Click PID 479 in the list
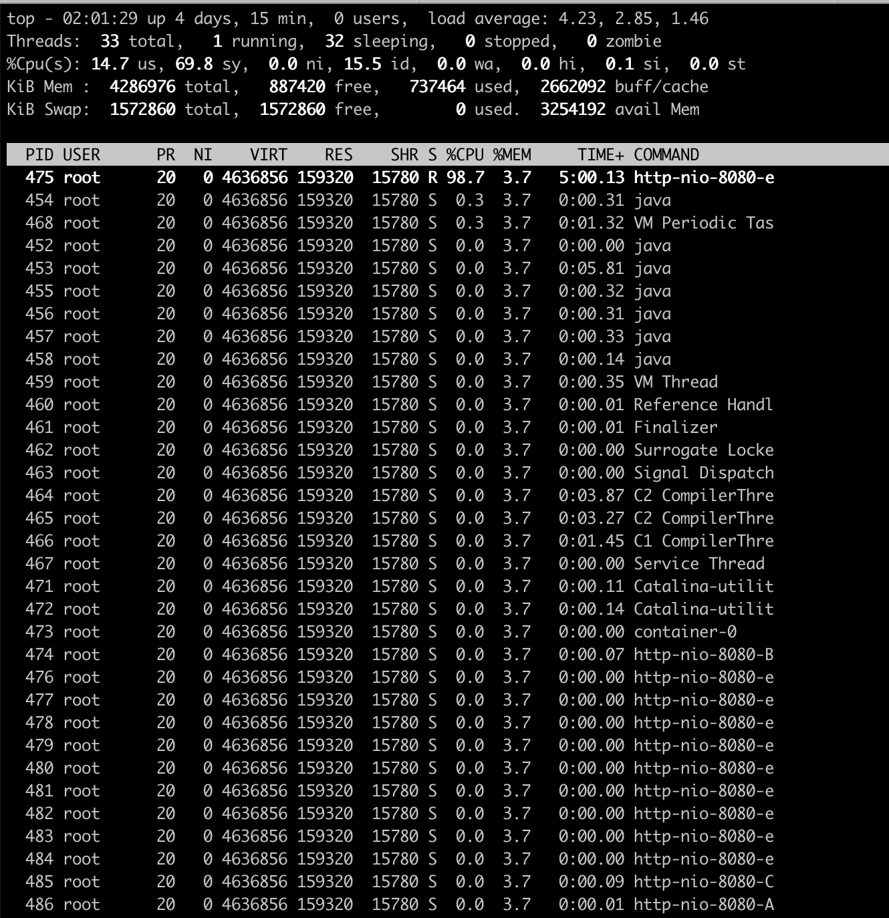The width and height of the screenshot is (889, 918). tap(39, 746)
